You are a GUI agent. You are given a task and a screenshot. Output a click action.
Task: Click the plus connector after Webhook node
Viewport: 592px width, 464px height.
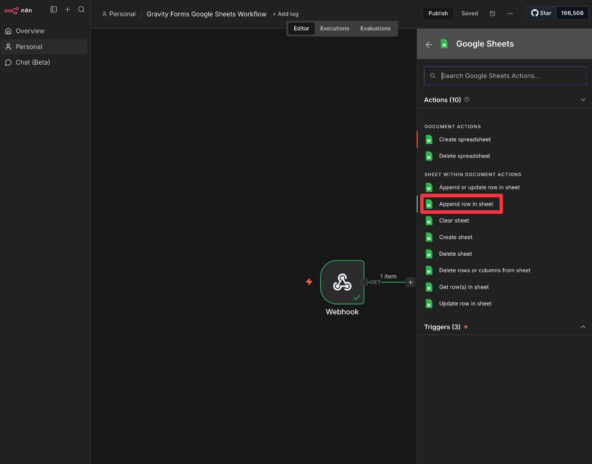pos(410,282)
